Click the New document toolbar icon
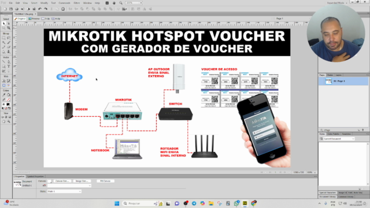Image resolution: width=370 pixels, height=208 pixels. click(x=5, y=9)
